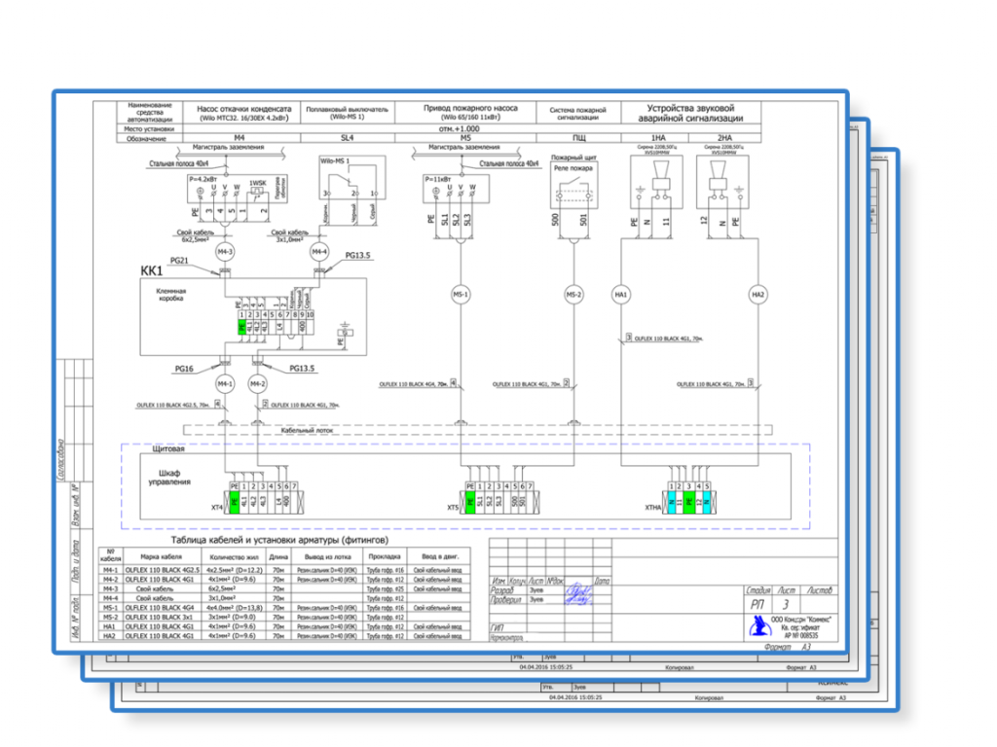Click the HA2 circle marker on diagram
The width and height of the screenshot is (997, 747).
(757, 295)
